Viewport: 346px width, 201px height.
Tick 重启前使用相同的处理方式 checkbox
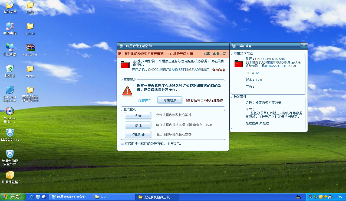click(123, 144)
